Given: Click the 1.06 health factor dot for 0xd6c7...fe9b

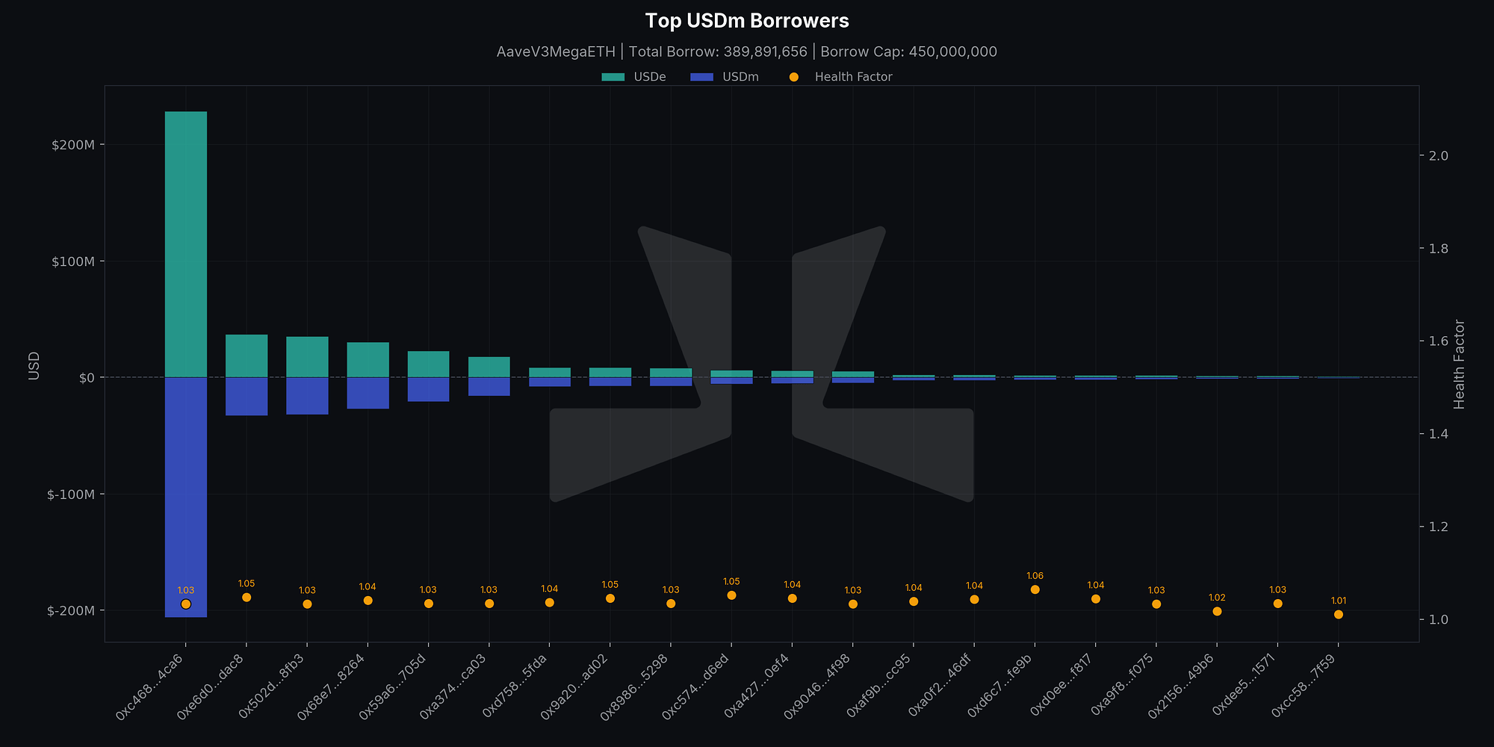Looking at the screenshot, I should coord(1035,589).
